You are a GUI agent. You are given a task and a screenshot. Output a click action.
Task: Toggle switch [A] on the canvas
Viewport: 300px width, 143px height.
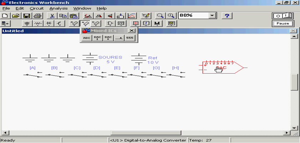pos(33,75)
